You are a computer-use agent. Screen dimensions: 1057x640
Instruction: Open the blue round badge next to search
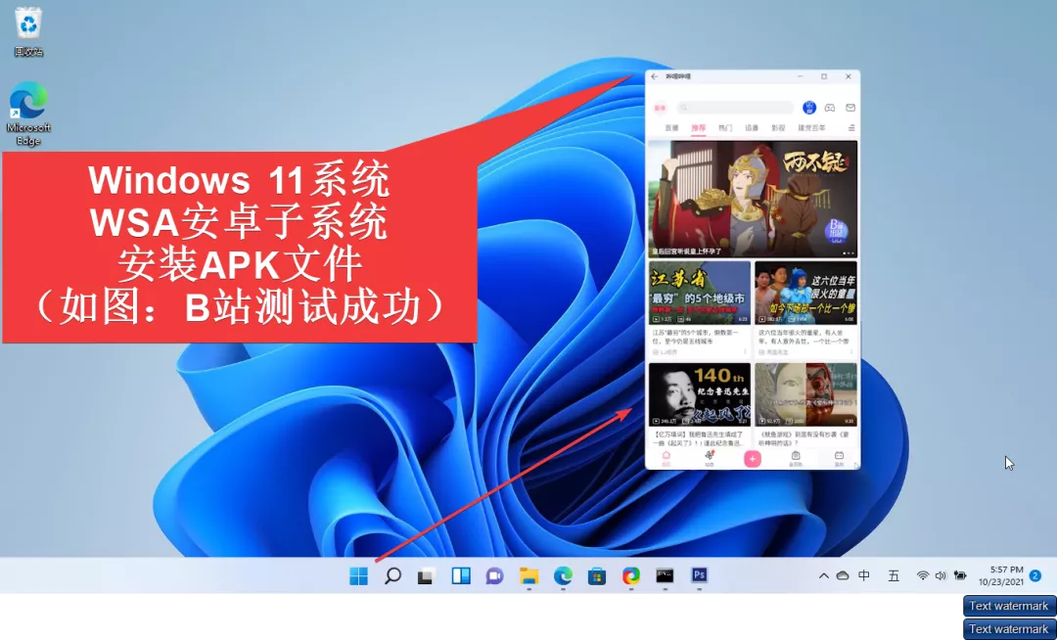809,108
